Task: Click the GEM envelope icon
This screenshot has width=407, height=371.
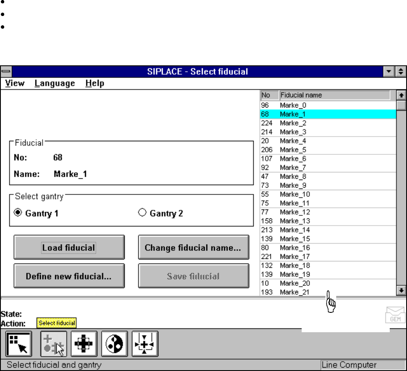Action: coord(395,315)
